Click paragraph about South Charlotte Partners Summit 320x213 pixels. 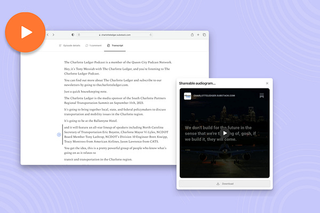115,101
